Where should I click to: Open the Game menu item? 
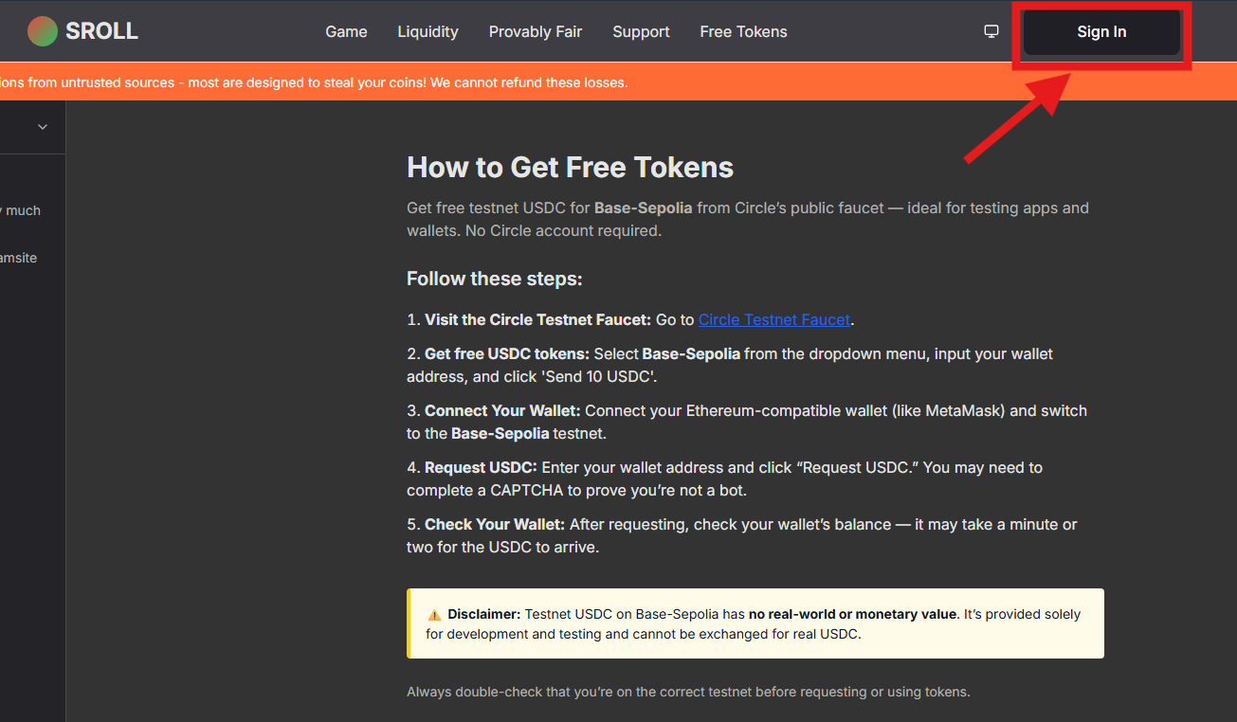pyautogui.click(x=346, y=31)
